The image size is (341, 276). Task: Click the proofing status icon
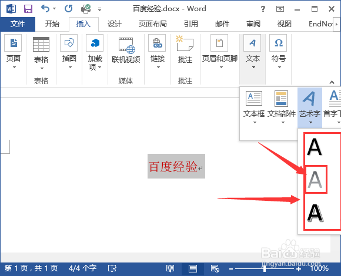tap(112, 268)
